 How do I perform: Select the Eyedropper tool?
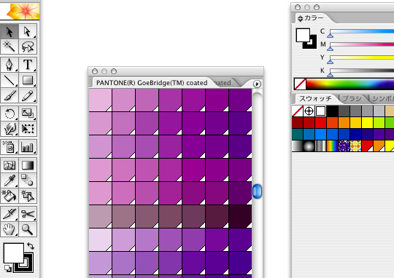click(9, 180)
